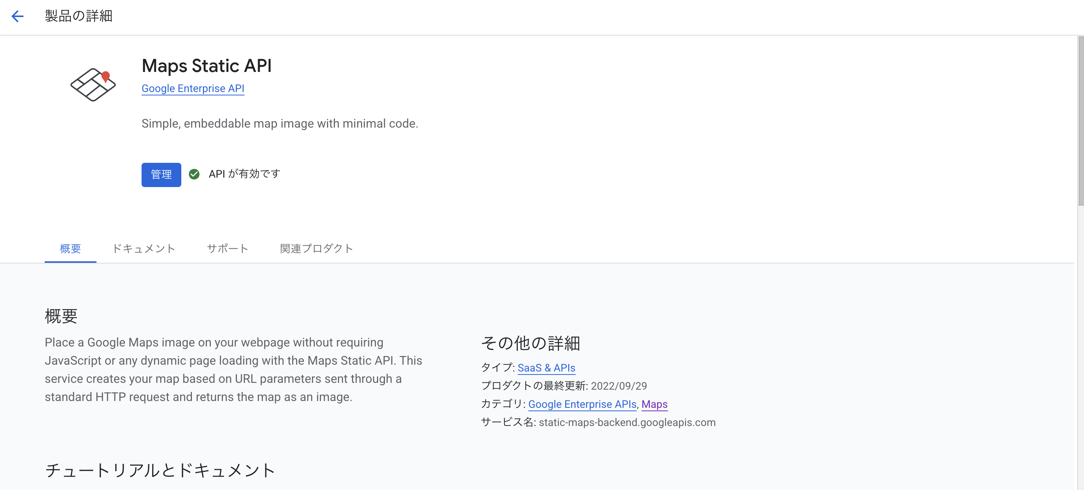Select the product update date 2022/09/29
1084x490 pixels.
click(x=619, y=385)
